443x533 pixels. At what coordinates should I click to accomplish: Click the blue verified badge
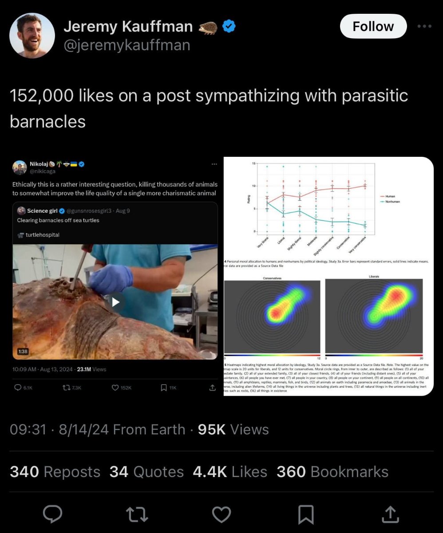coord(229,27)
